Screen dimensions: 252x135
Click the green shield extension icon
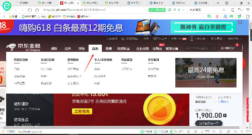[x=239, y=17]
